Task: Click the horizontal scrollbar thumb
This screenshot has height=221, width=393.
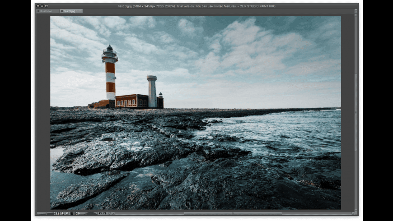Action: (x=233, y=213)
